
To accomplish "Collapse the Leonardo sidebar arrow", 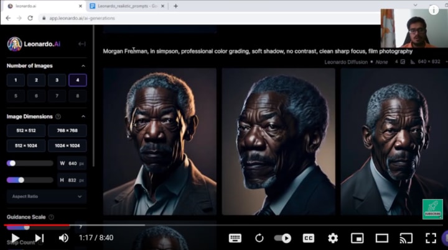I will (x=82, y=44).
